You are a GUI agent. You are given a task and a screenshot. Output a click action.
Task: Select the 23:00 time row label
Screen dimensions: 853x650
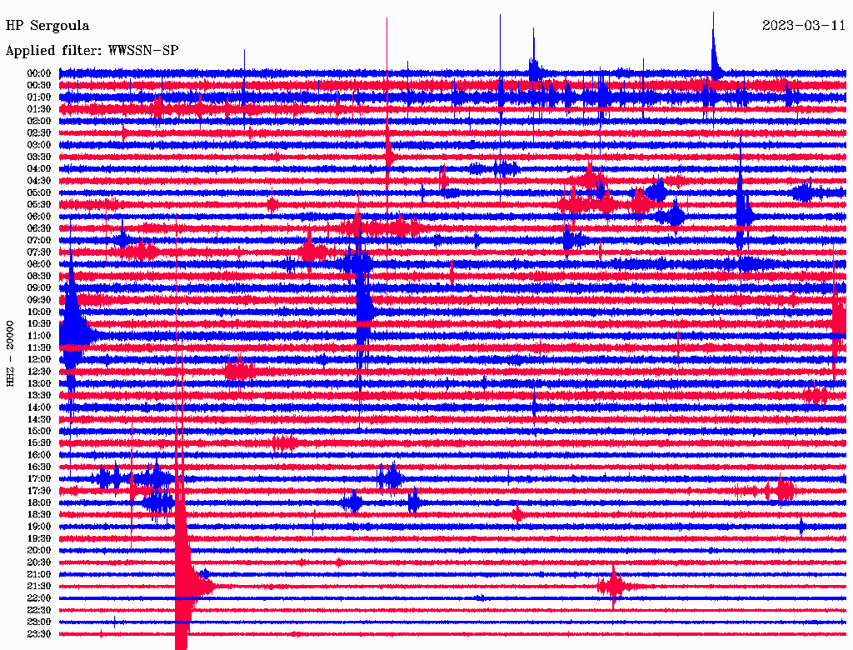(x=39, y=622)
